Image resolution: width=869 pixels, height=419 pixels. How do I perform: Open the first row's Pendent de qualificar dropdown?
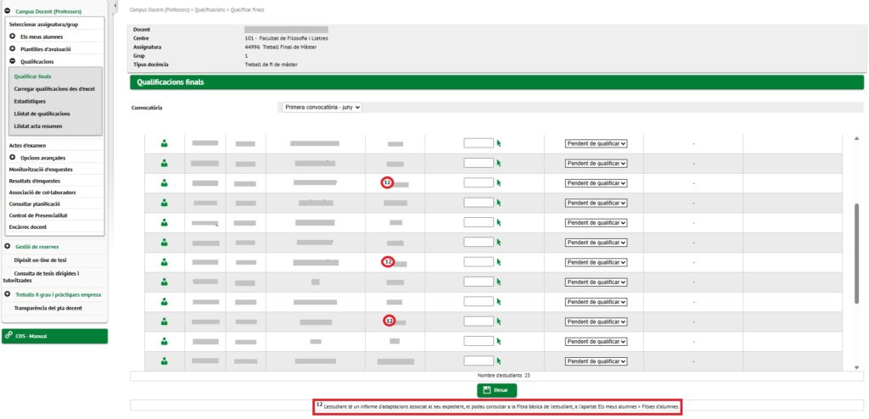pyautogui.click(x=596, y=143)
